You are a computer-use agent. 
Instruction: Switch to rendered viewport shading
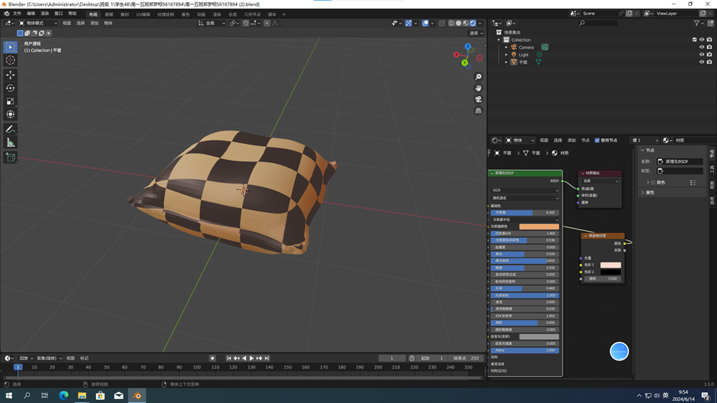[x=473, y=23]
